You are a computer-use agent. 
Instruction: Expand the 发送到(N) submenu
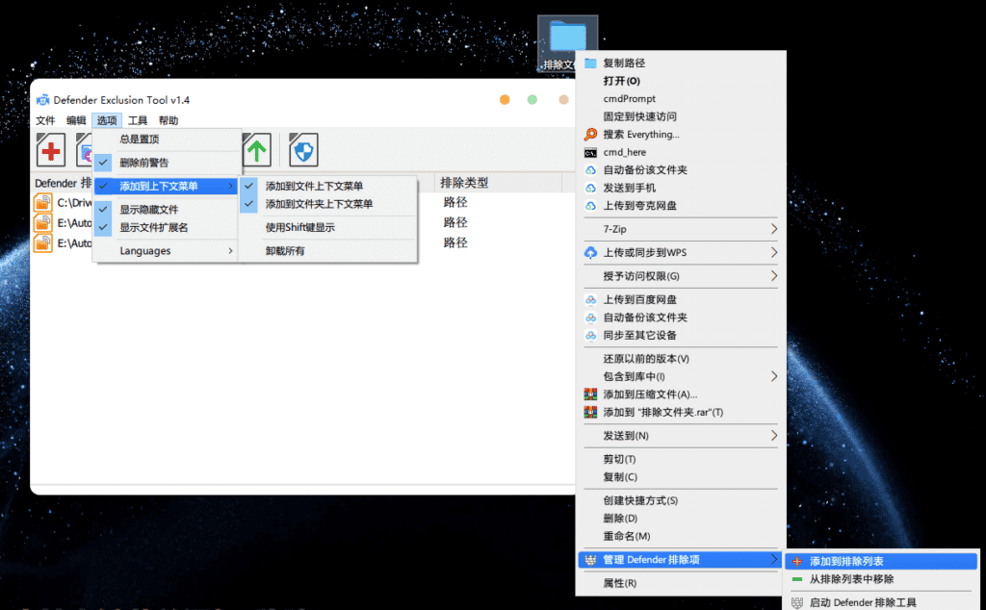click(x=681, y=435)
